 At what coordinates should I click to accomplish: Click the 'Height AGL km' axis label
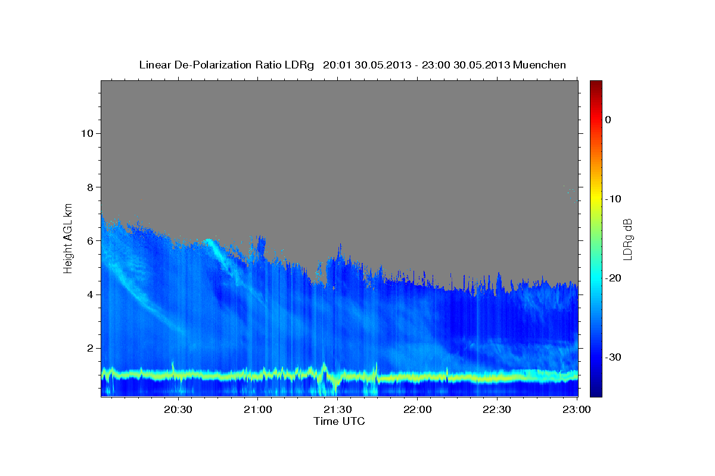[68, 237]
